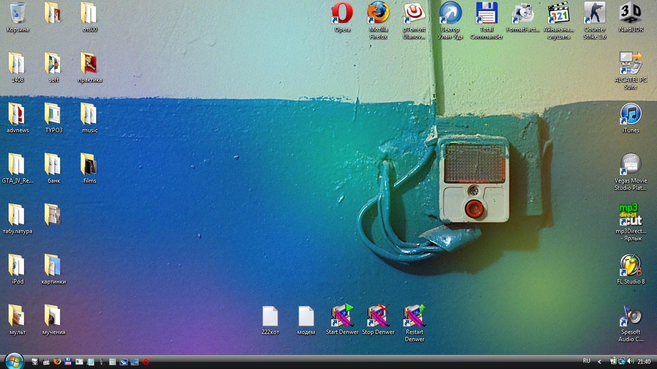This screenshot has width=657, height=369.
Task: Open the volume control in tray
Action: 630,361
